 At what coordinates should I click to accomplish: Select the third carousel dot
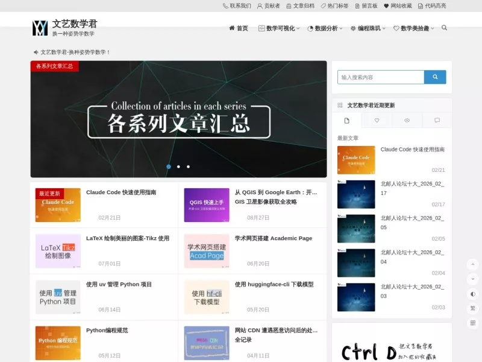188,167
